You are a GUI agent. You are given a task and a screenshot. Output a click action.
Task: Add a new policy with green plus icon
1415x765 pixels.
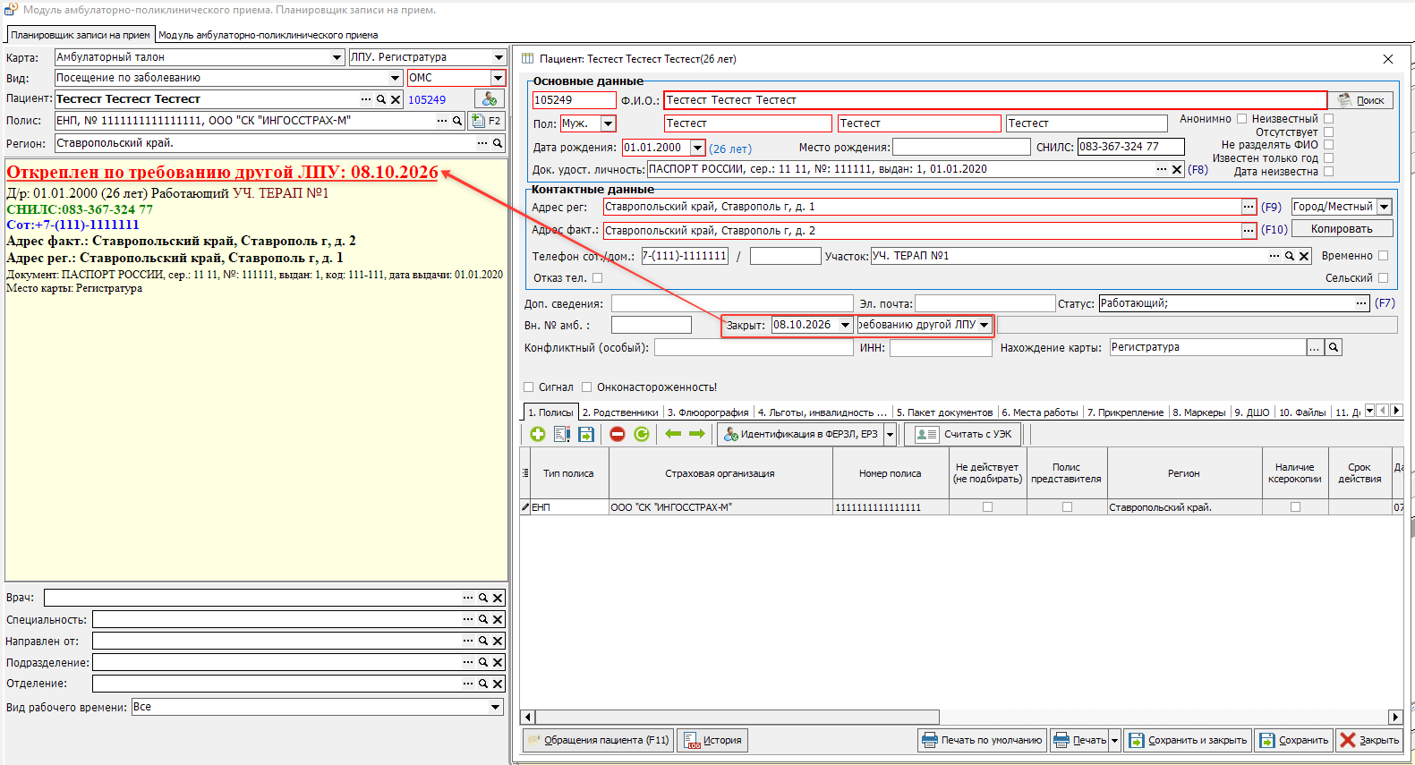(537, 434)
